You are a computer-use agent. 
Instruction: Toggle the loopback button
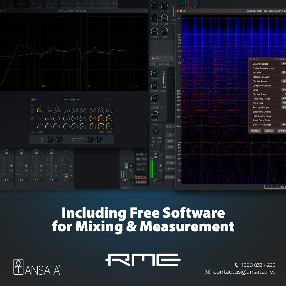141,182
